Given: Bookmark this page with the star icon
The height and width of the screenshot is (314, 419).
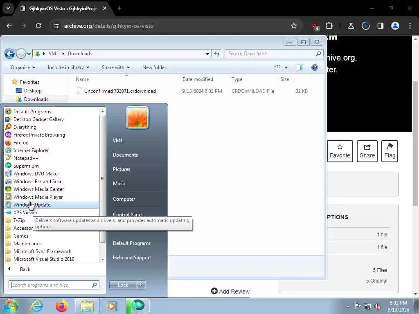Looking at the screenshot, I should pyautogui.click(x=294, y=26).
